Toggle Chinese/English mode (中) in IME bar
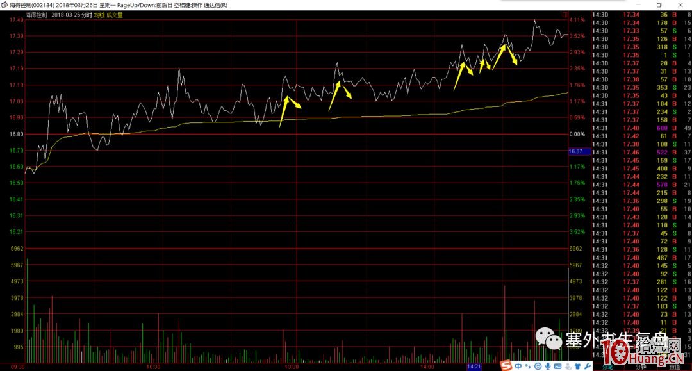This screenshot has height=371, width=692. (x=518, y=366)
